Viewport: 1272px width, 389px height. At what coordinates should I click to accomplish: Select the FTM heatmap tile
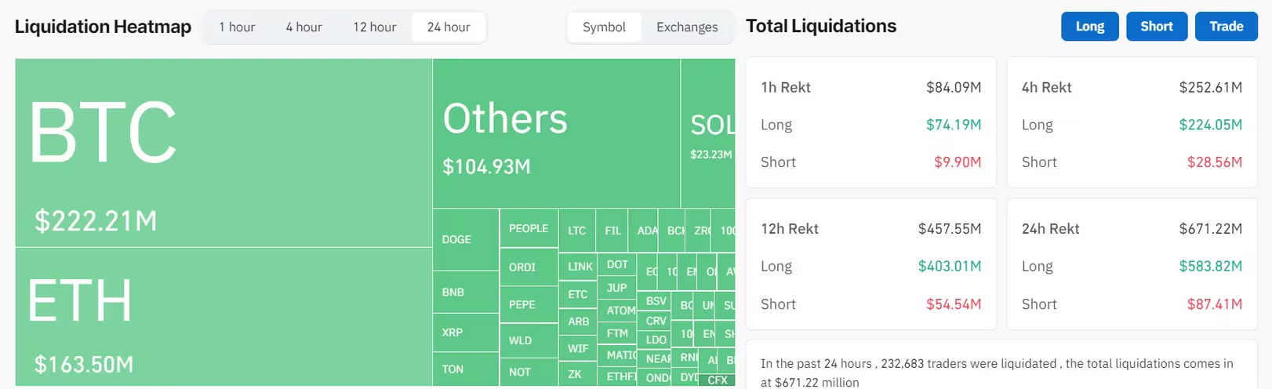point(617,333)
